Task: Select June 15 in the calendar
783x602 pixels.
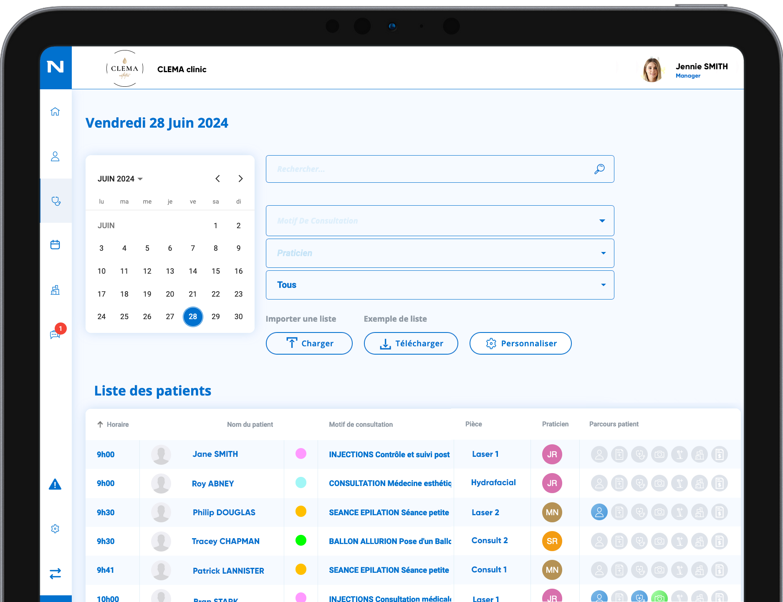Action: 216,271
